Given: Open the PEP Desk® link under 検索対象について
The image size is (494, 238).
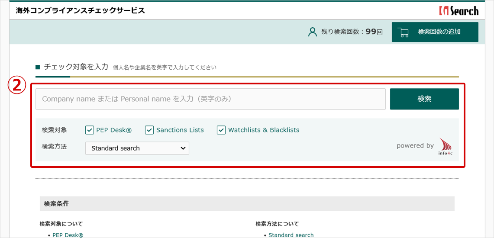Looking at the screenshot, I should coord(68,235).
